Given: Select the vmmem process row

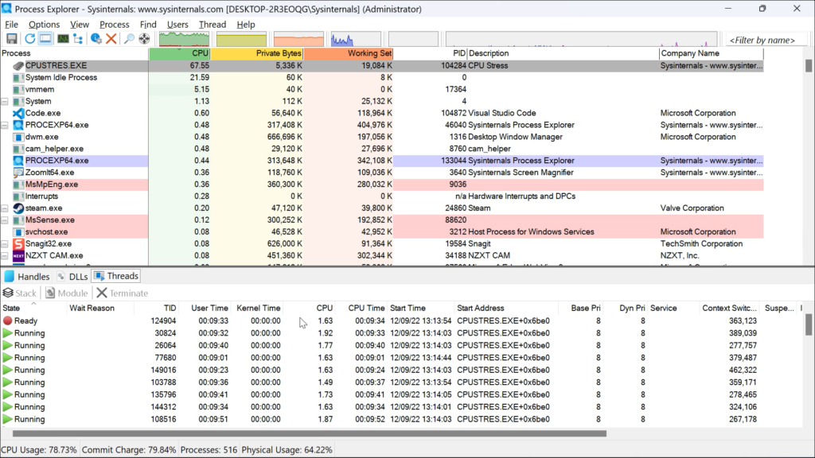Looking at the screenshot, I should (x=381, y=89).
